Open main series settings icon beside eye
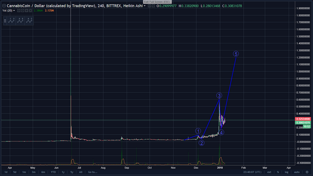 (153, 6)
